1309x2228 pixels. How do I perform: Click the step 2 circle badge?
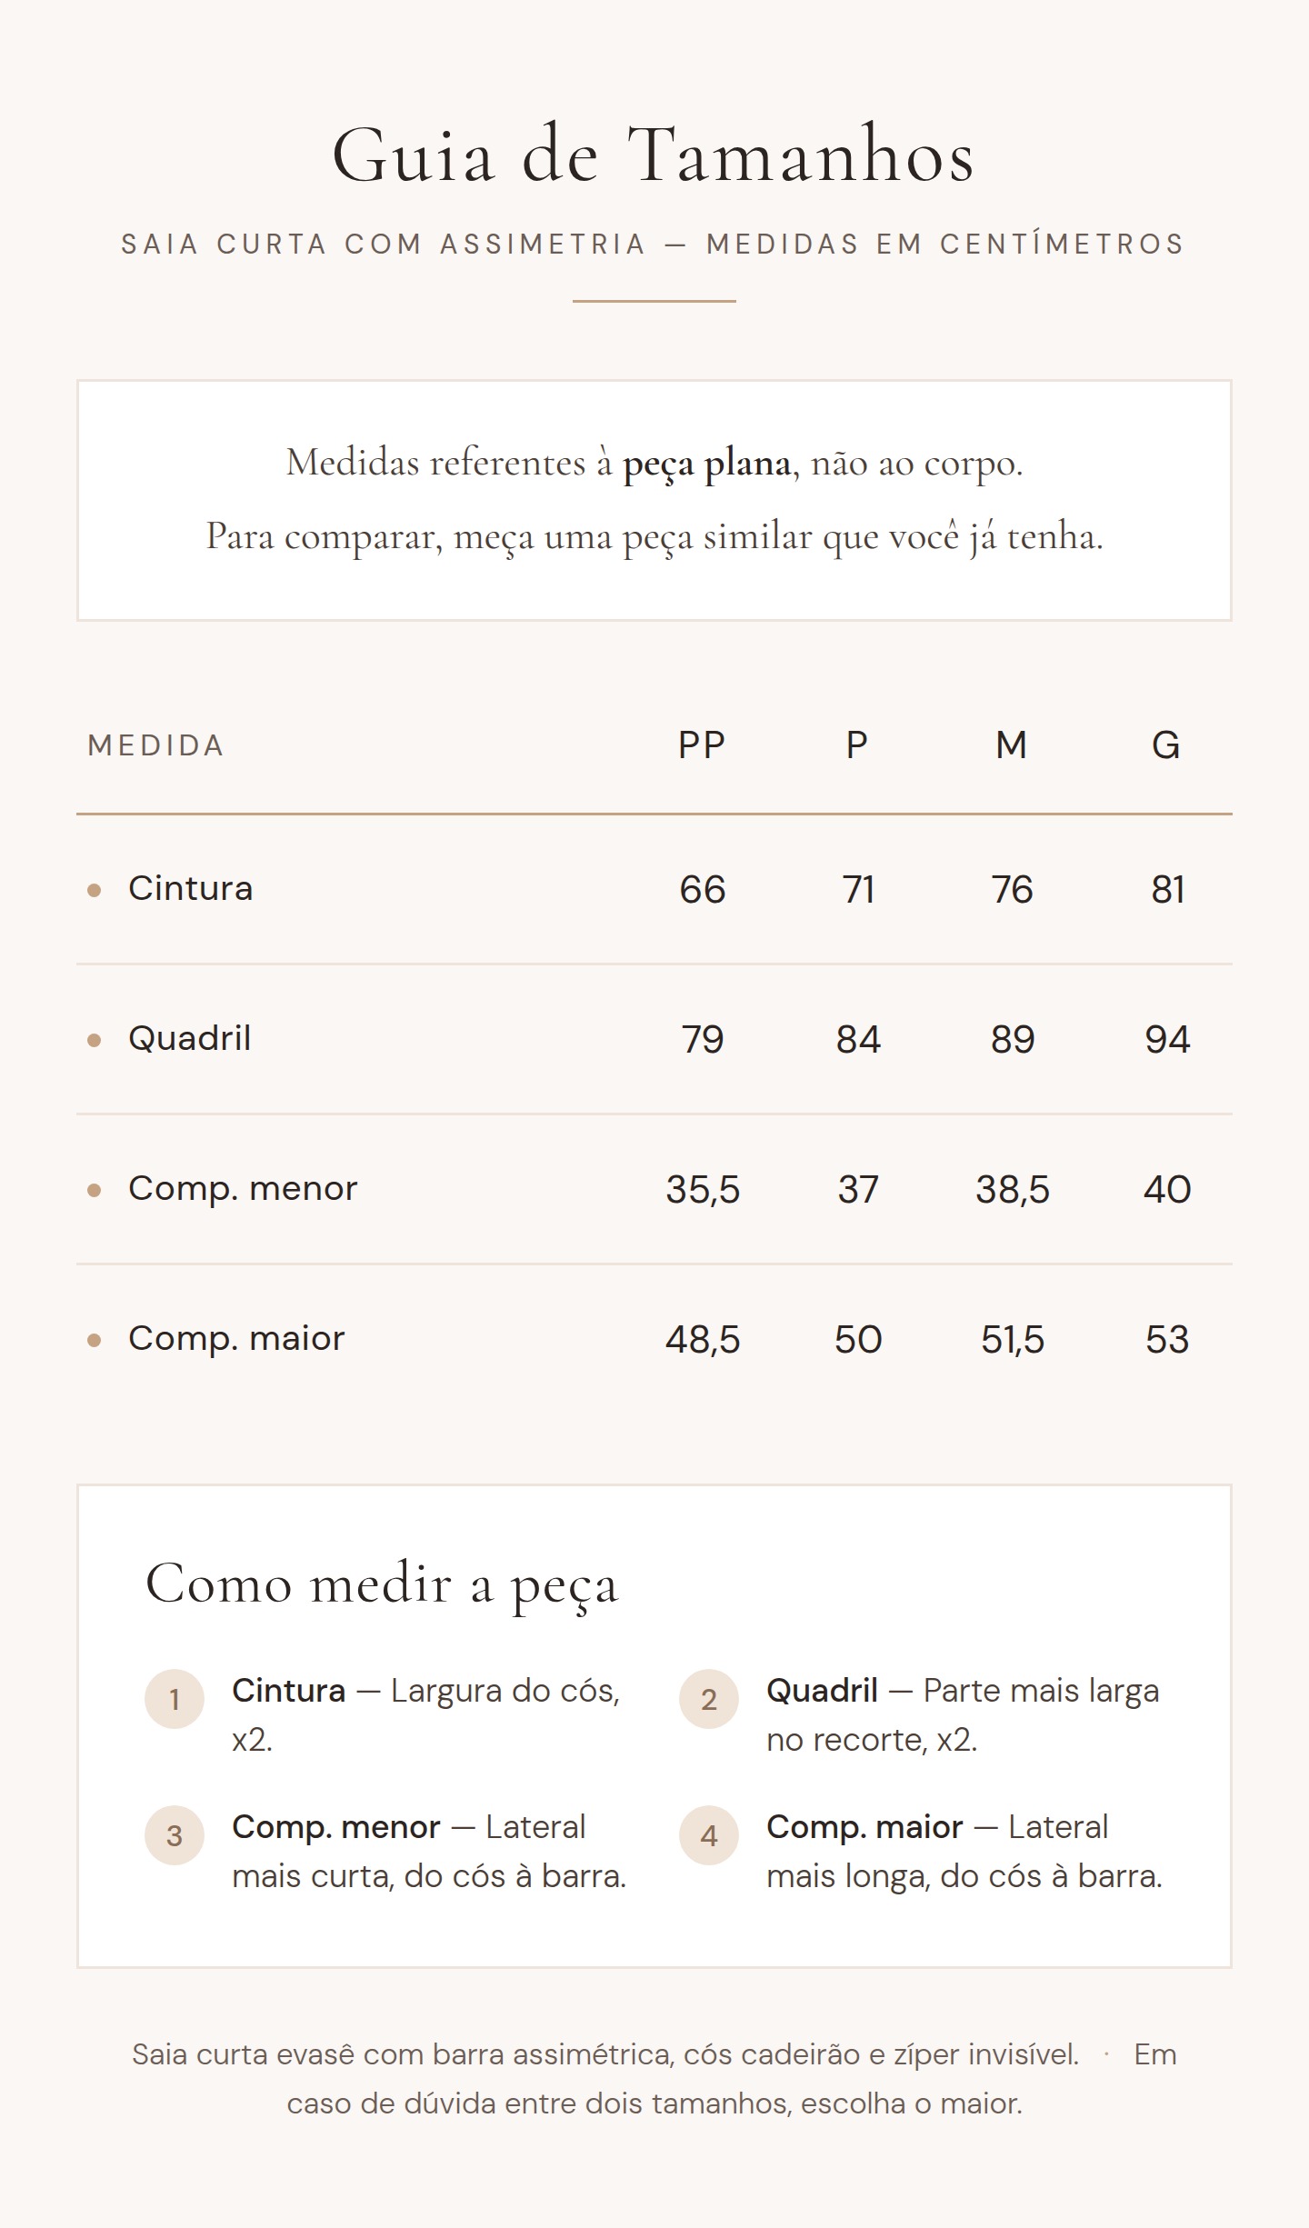pos(709,1698)
